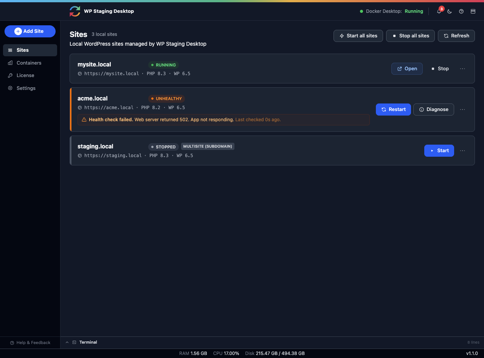484x358 pixels.
Task: Click the RUNNING status badge
Action: coord(163,65)
